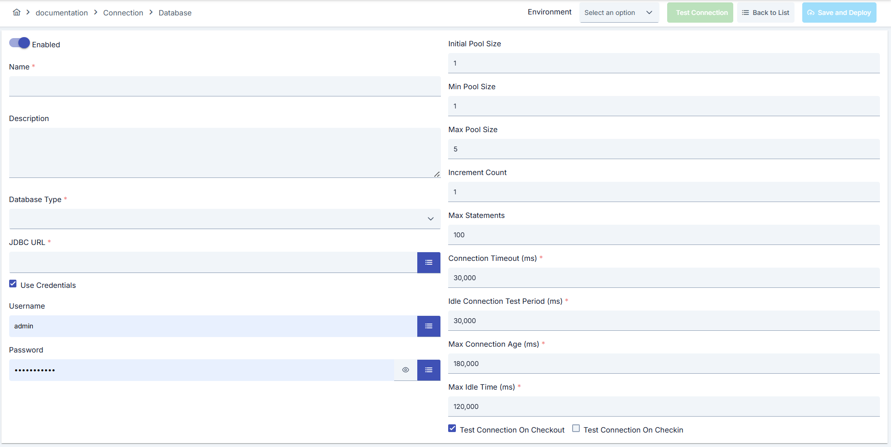Toggle the Enabled switch

[19, 43]
